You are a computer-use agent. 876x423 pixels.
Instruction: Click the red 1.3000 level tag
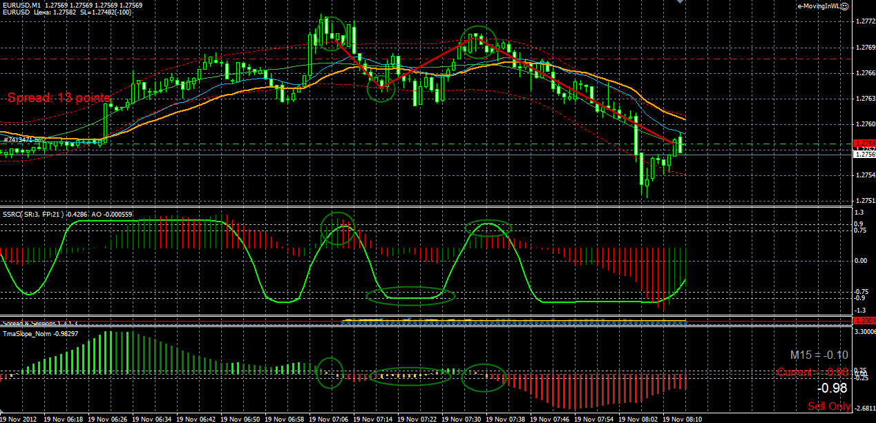(865, 321)
